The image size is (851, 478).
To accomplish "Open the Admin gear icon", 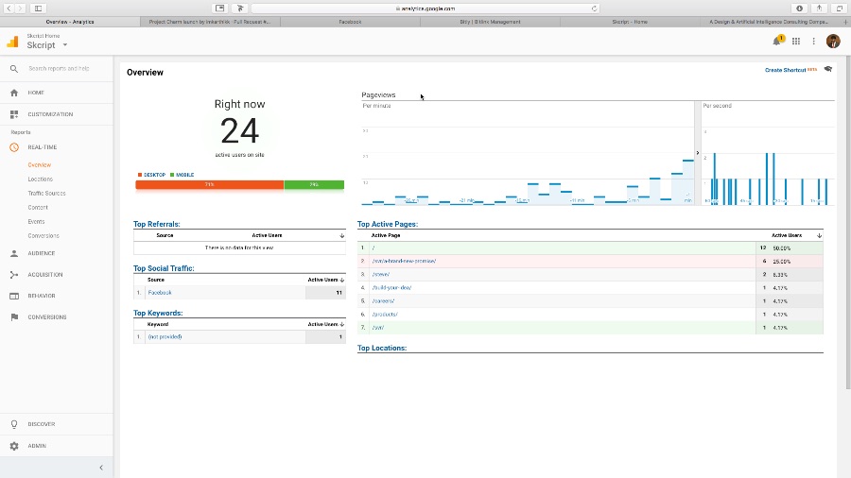I will pyautogui.click(x=14, y=446).
